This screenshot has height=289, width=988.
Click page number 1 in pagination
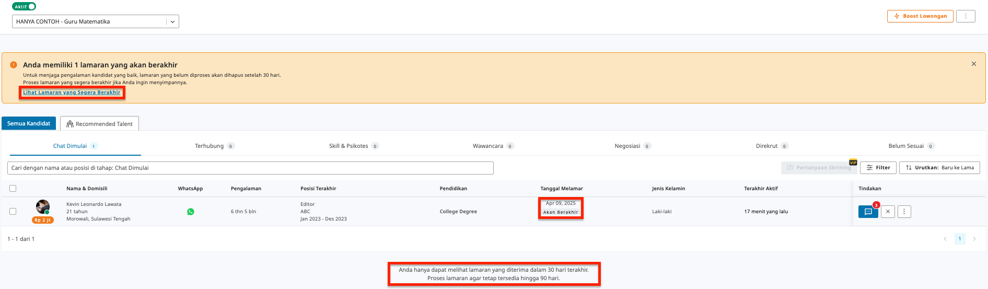pyautogui.click(x=960, y=239)
